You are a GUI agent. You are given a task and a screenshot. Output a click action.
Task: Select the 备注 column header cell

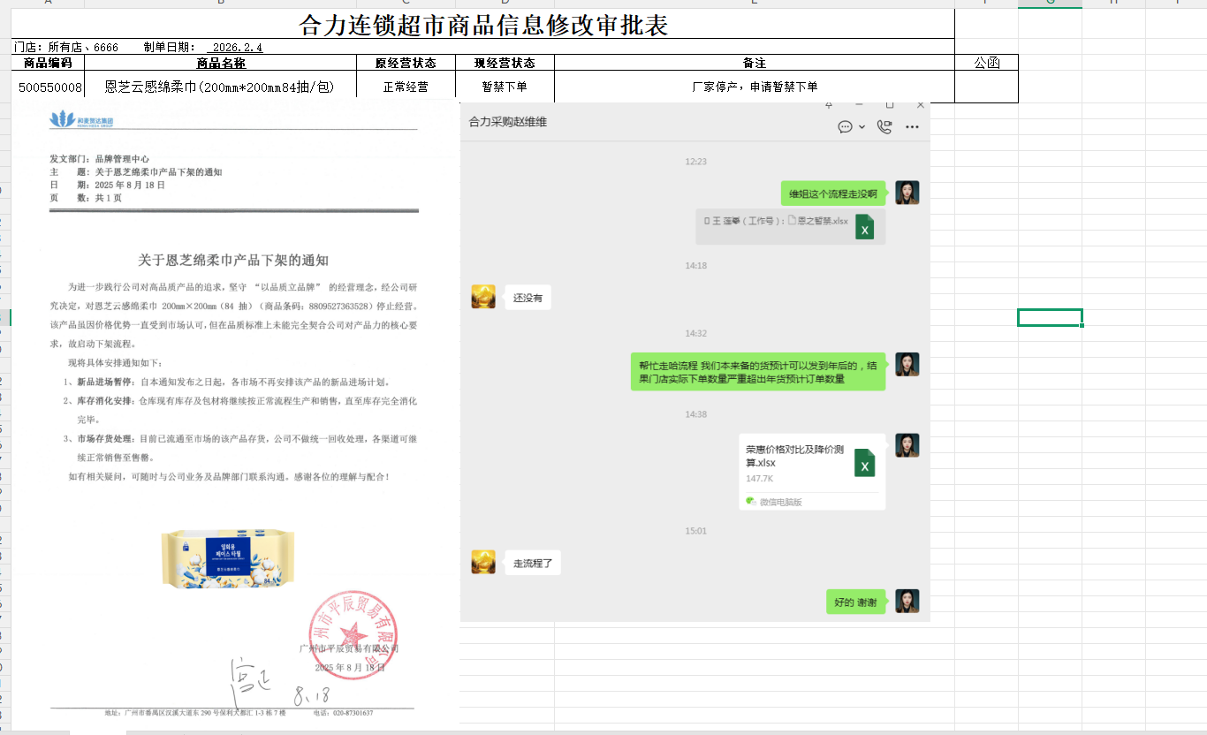coord(754,63)
